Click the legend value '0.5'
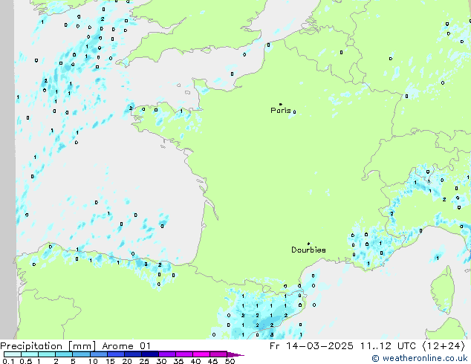The width and height of the screenshot is (471, 364). [x=25, y=361]
